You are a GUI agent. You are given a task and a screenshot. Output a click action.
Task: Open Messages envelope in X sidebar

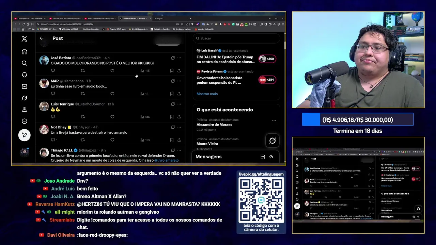pos(24,86)
